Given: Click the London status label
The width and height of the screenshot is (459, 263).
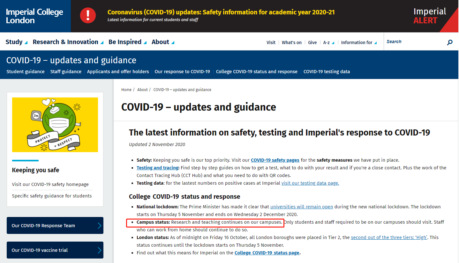Looking at the screenshot, I should click(x=153, y=237).
